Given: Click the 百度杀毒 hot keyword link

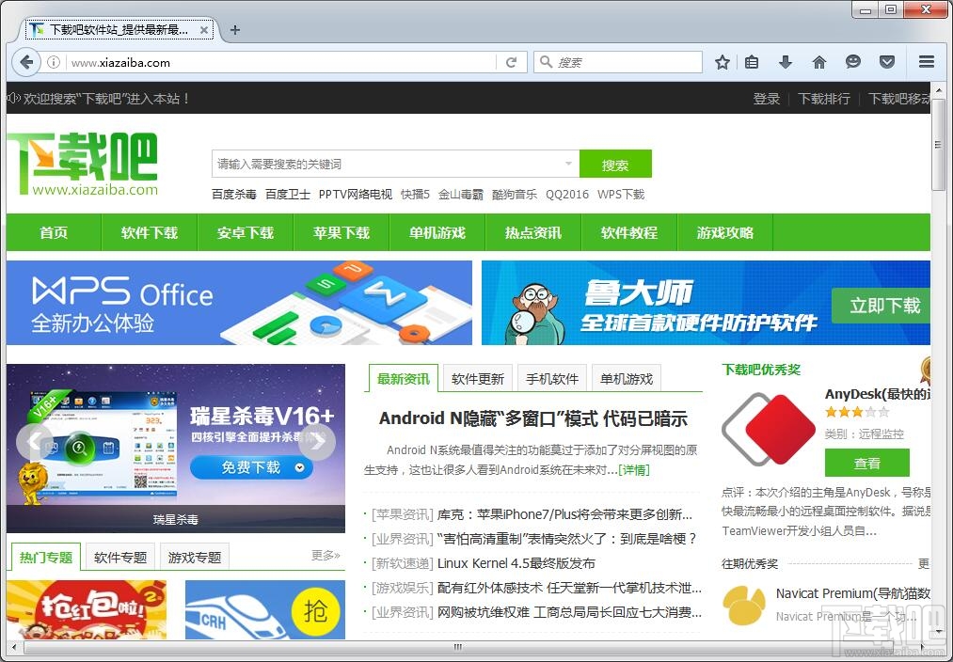Looking at the screenshot, I should (x=234, y=195).
